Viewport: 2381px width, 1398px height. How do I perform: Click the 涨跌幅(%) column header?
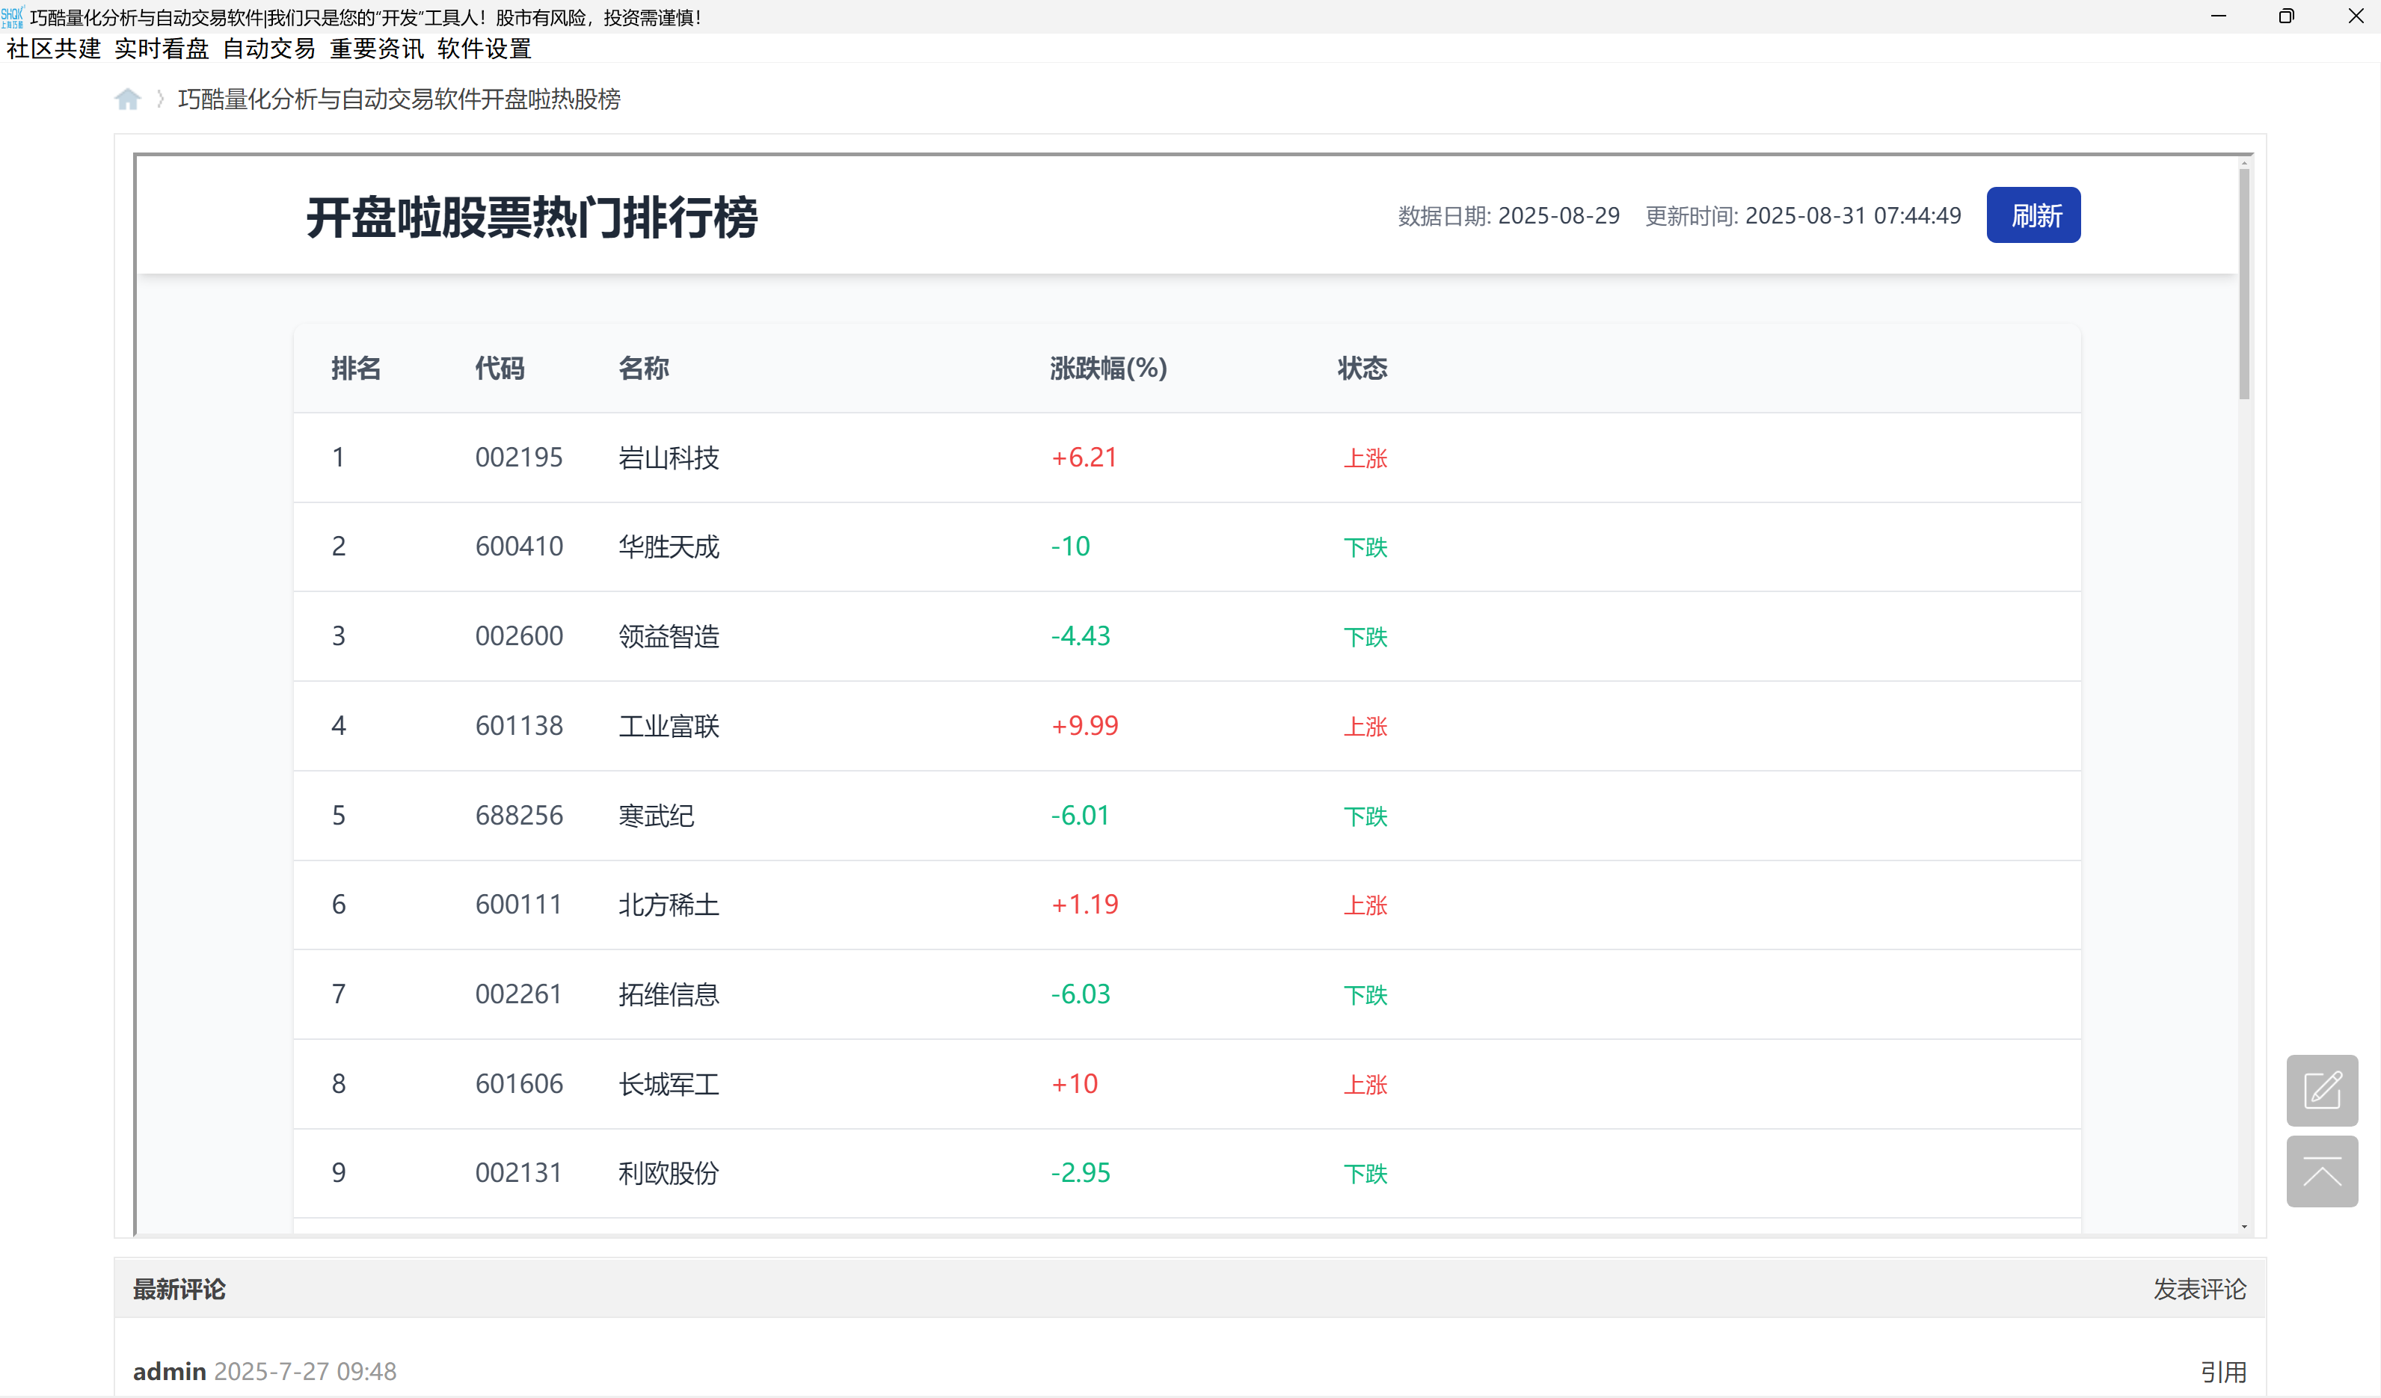[1108, 369]
